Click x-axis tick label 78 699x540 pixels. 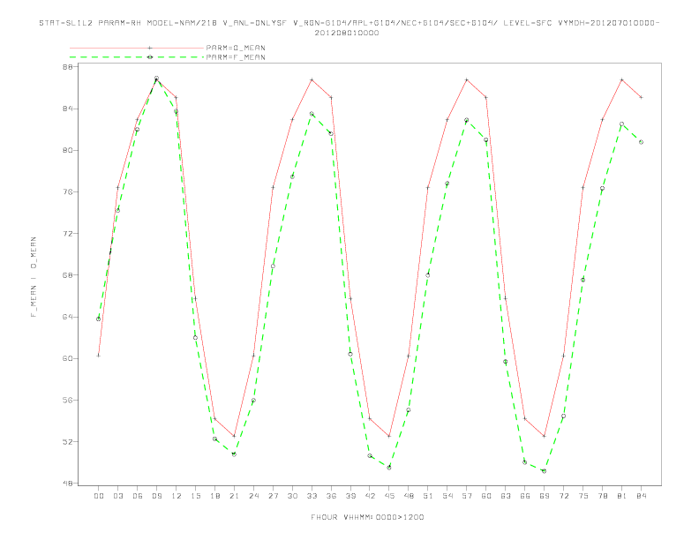[602, 496]
